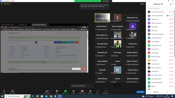Expand the Whiteboards options arrow

[x=109, y=91]
